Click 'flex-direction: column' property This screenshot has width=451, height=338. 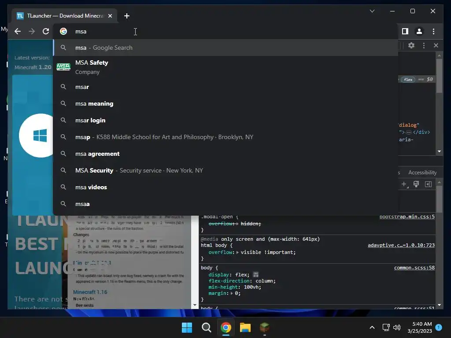(x=242, y=281)
